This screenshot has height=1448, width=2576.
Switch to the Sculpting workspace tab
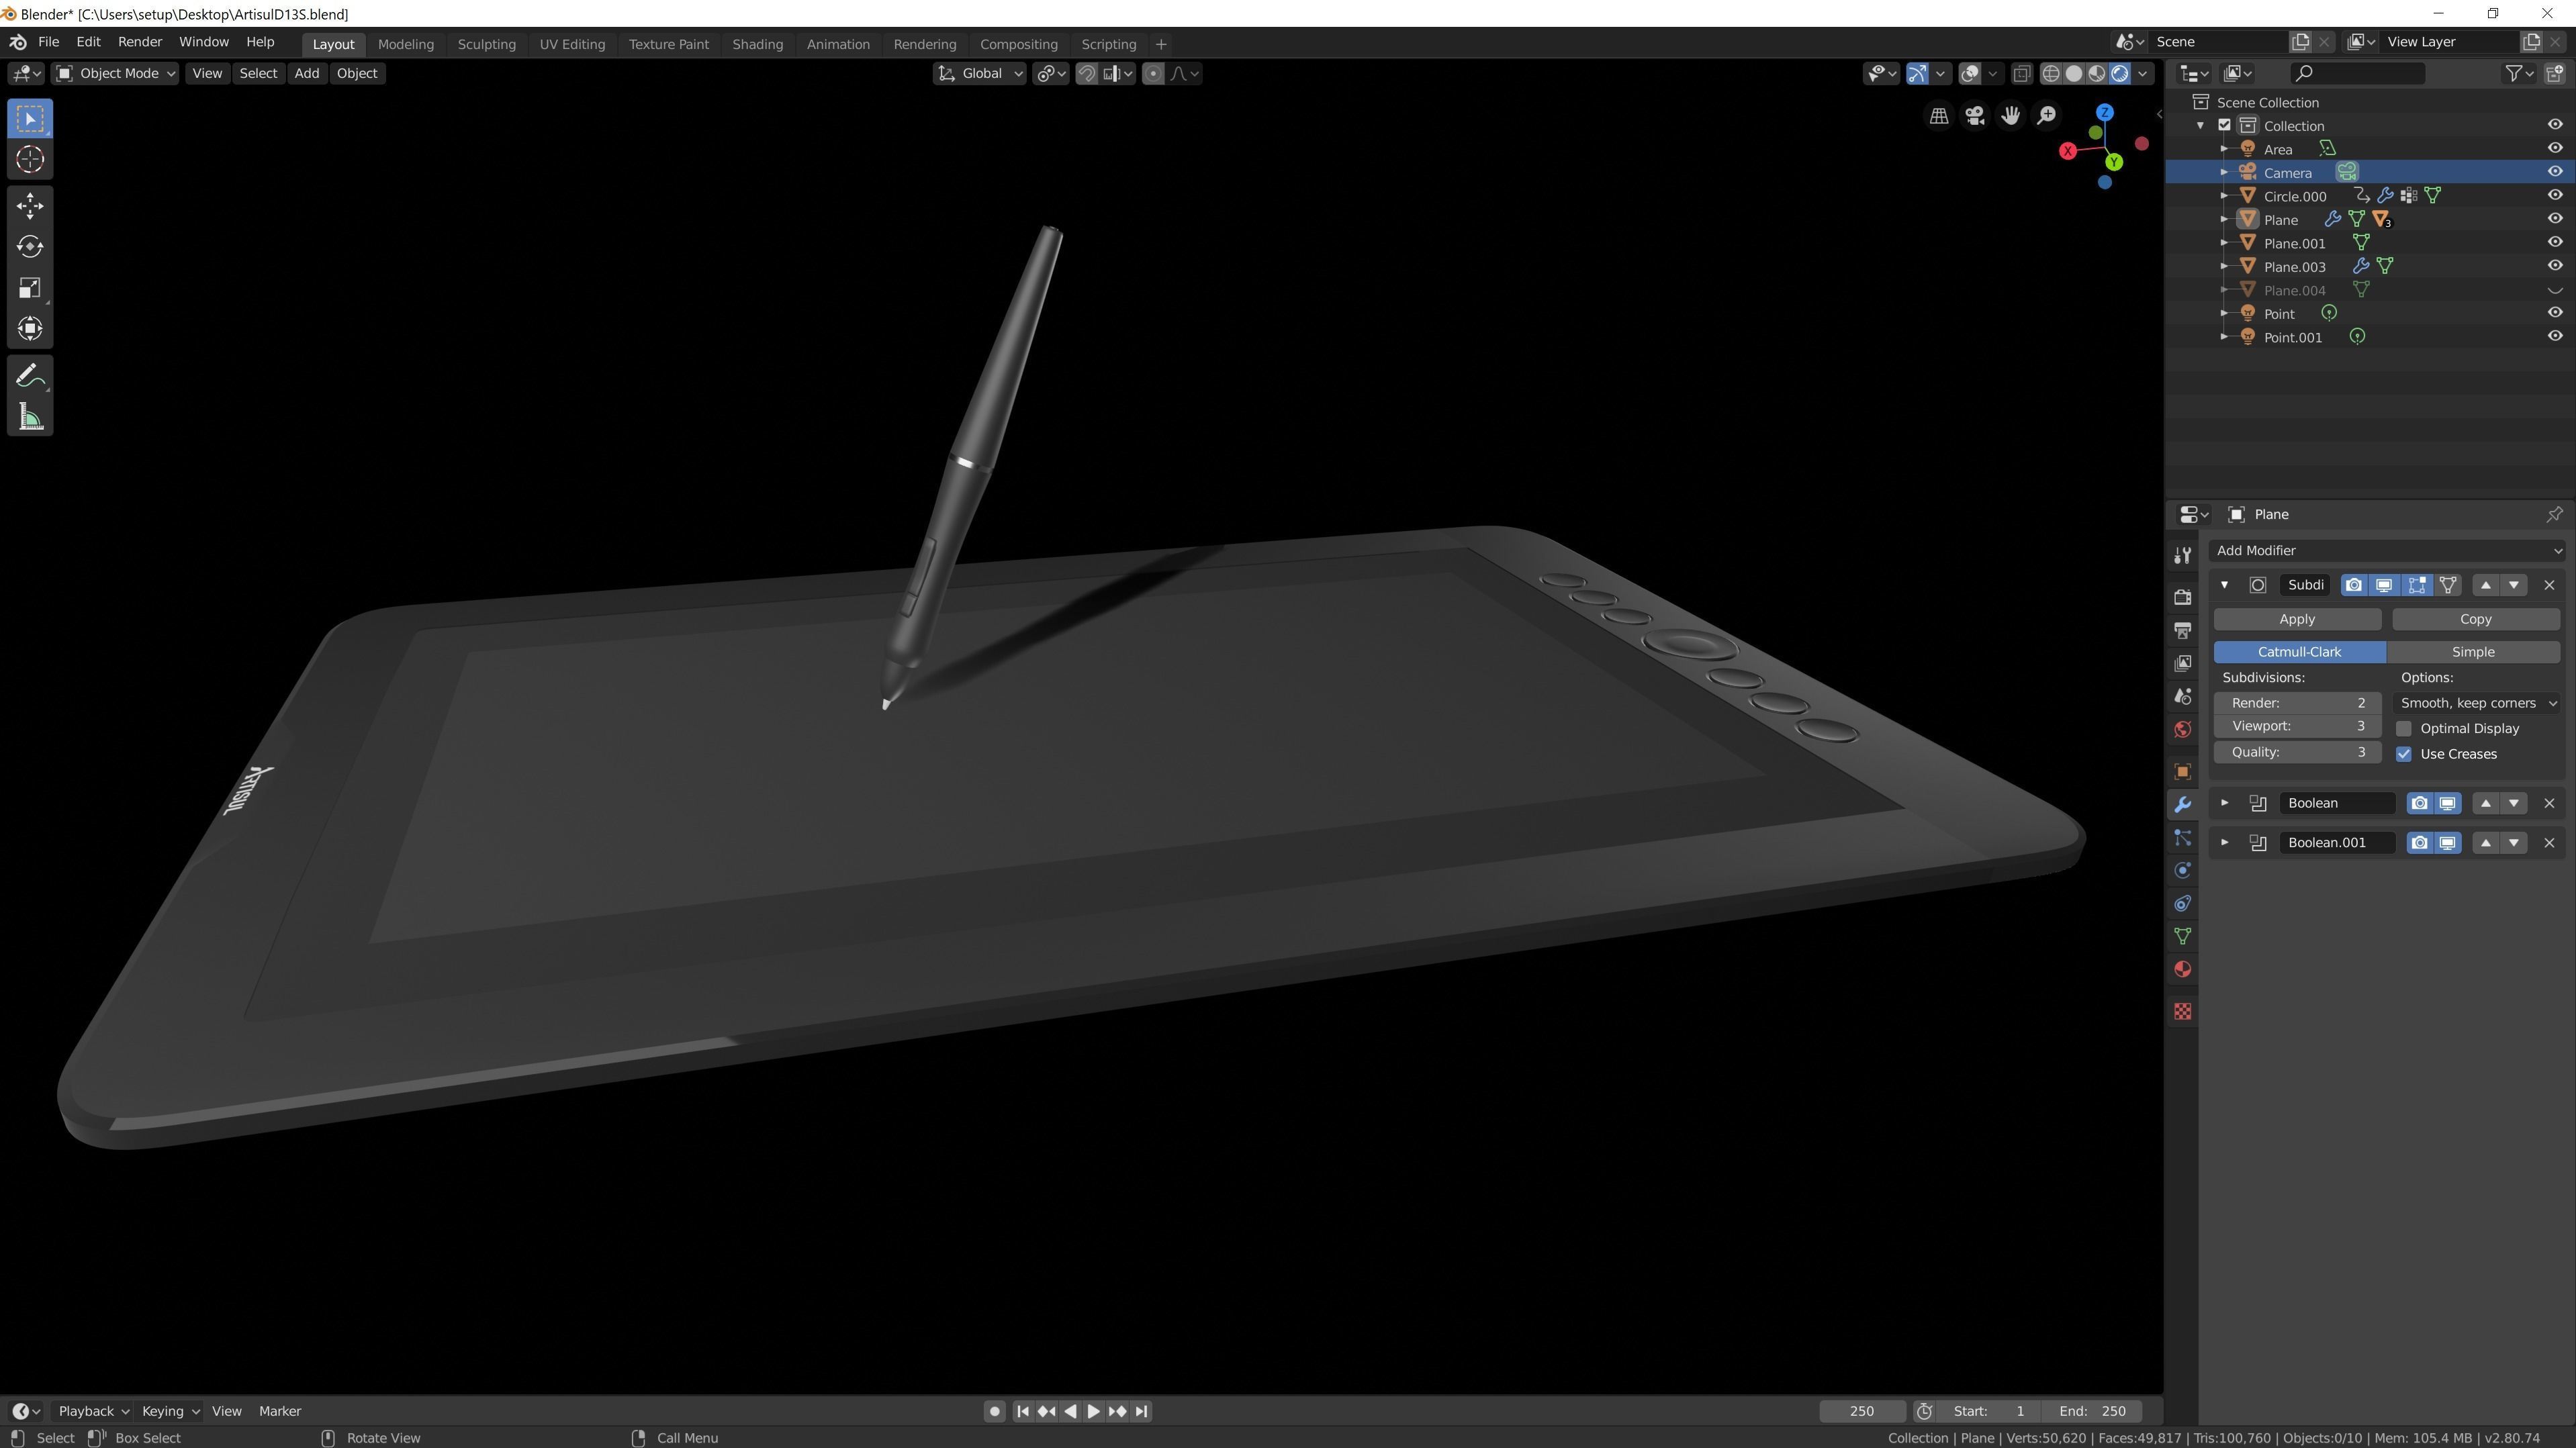[486, 44]
